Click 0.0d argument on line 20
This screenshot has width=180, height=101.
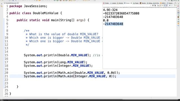[111, 73]
